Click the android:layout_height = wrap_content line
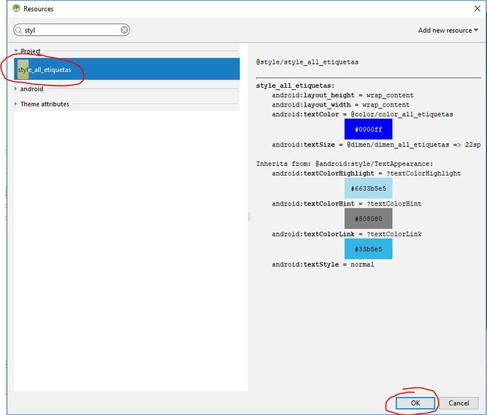The width and height of the screenshot is (487, 415). click(343, 95)
